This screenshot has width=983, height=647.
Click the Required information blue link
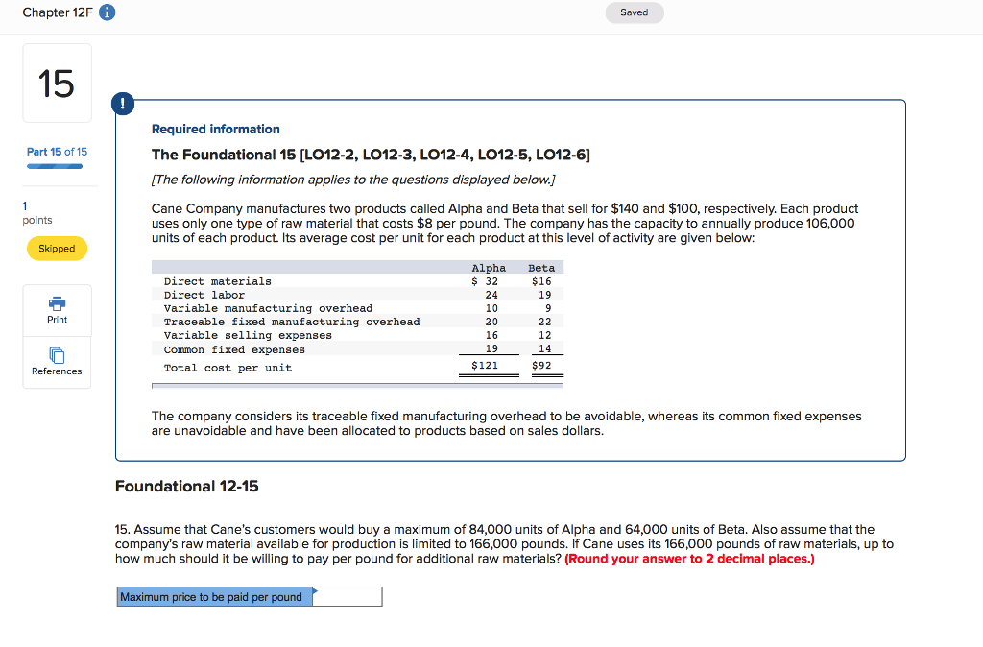pyautogui.click(x=215, y=129)
